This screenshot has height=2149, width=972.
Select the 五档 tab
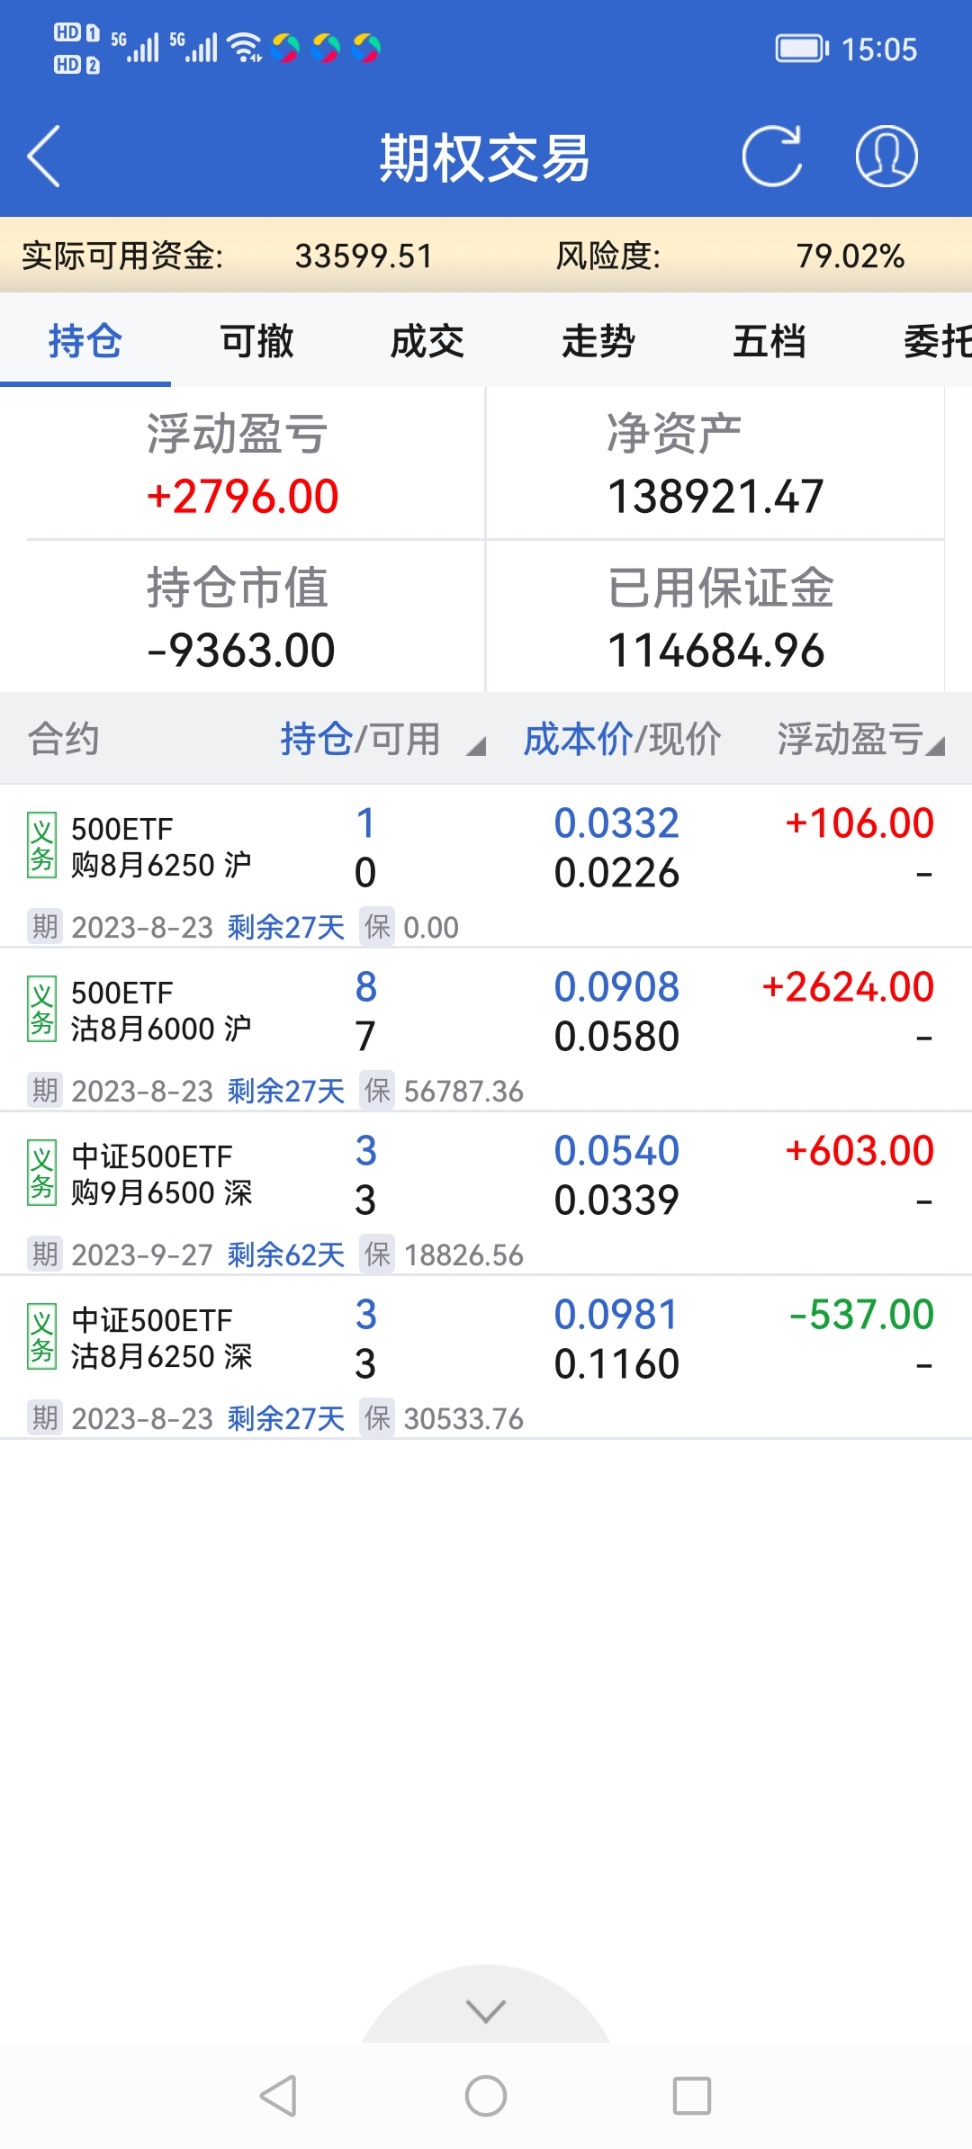769,342
